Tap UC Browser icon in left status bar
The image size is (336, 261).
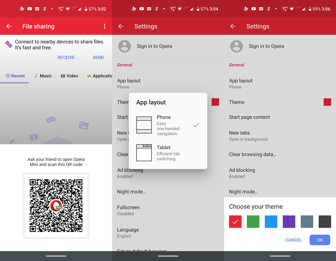point(22,9)
